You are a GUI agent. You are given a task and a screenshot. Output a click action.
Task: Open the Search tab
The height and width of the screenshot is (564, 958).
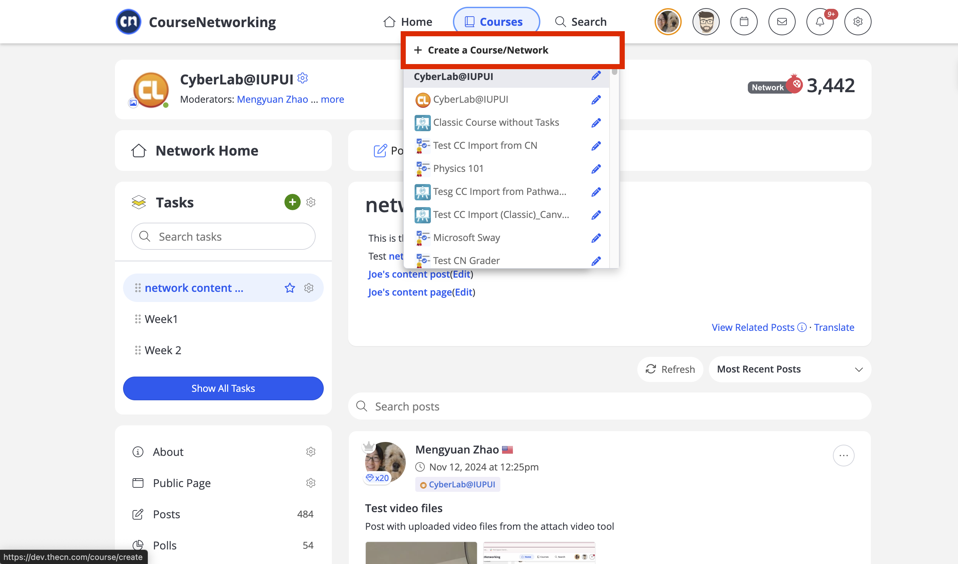pyautogui.click(x=580, y=22)
